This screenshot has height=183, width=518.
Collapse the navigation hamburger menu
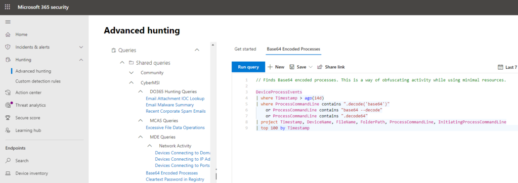(8, 22)
